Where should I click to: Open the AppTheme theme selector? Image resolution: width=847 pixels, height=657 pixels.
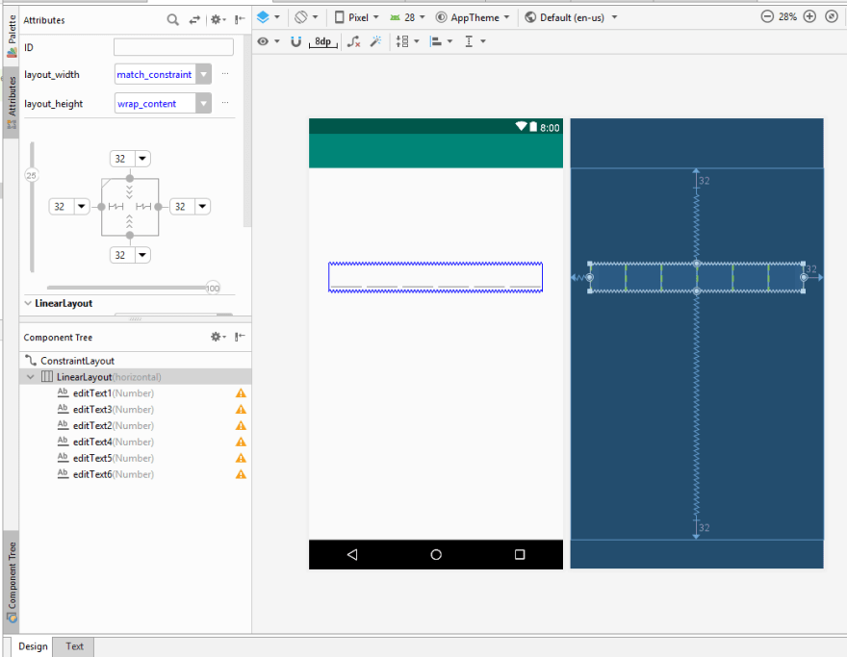(473, 17)
